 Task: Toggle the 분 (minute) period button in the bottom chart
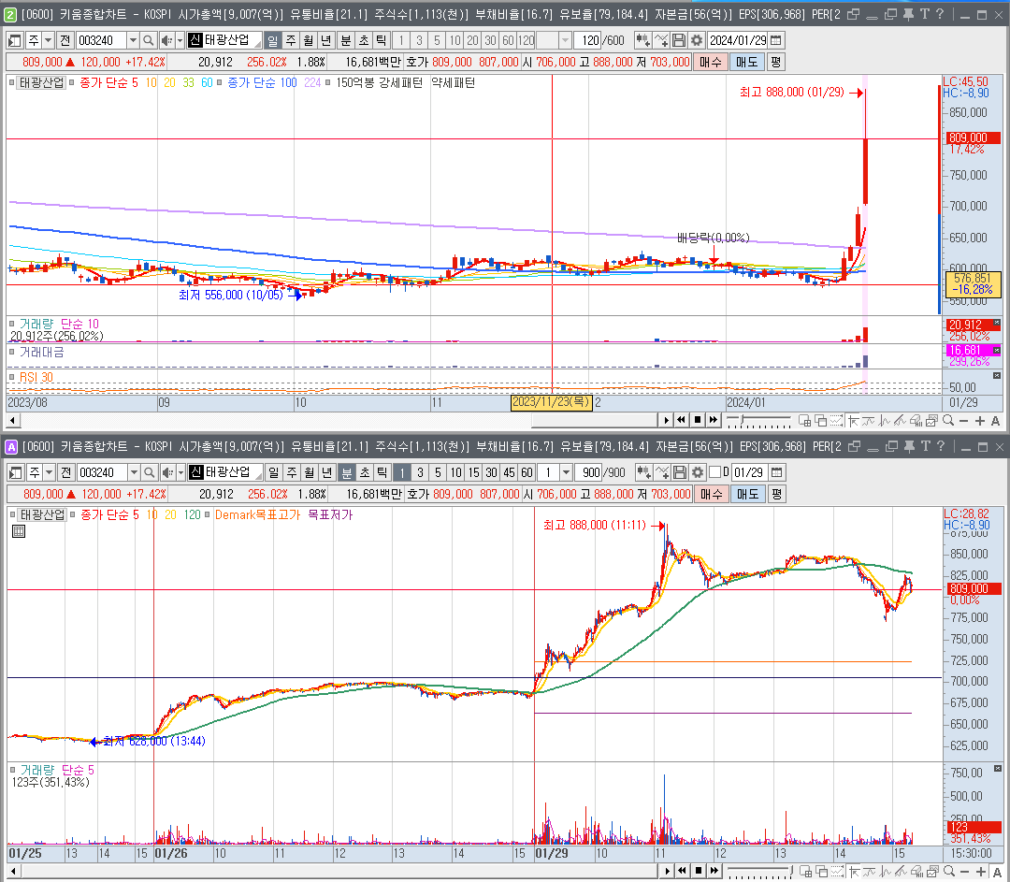click(x=347, y=473)
